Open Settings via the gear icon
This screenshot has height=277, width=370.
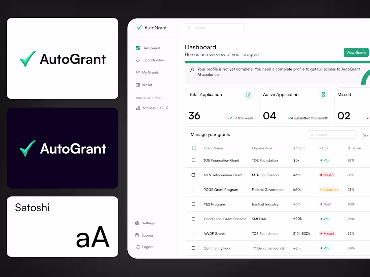coord(137,223)
